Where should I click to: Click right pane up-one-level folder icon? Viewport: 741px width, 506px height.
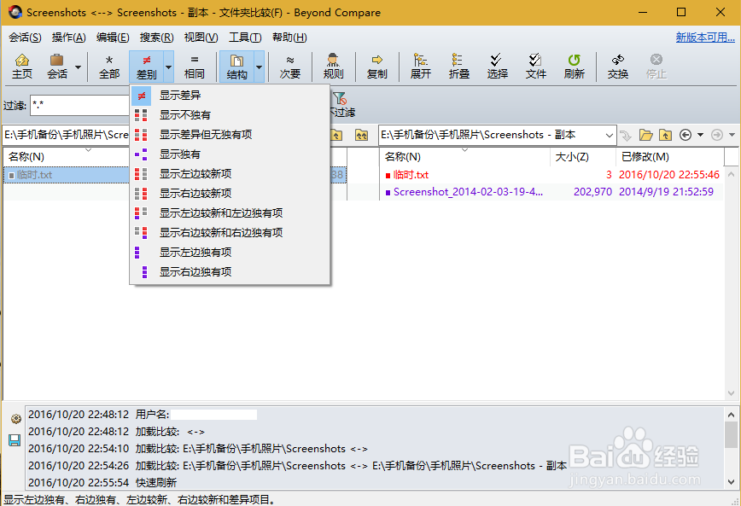pyautogui.click(x=665, y=135)
